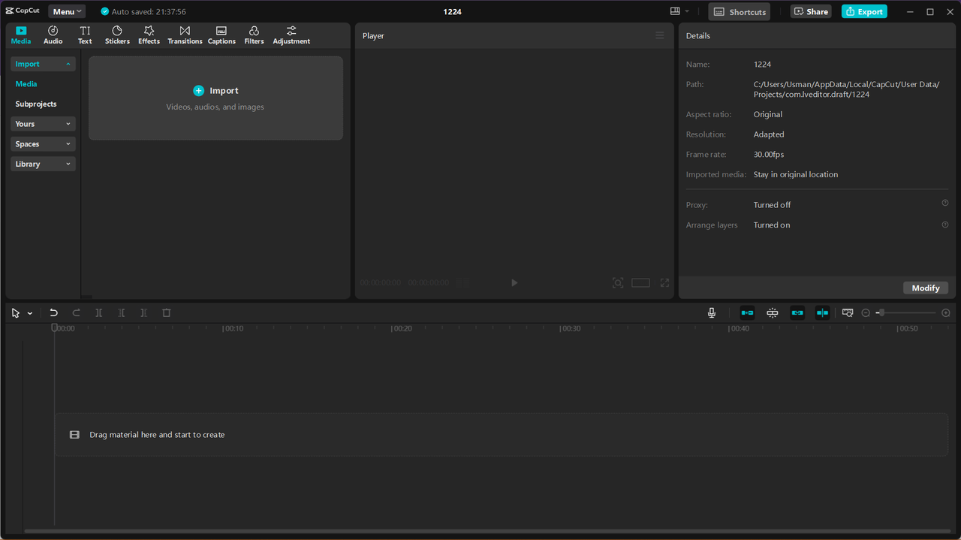The image size is (961, 540).
Task: Open the Adjustment tab
Action: [291, 35]
